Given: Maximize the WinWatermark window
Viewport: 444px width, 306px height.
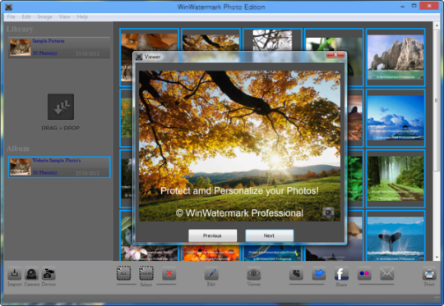Looking at the screenshot, I should (x=414, y=6).
